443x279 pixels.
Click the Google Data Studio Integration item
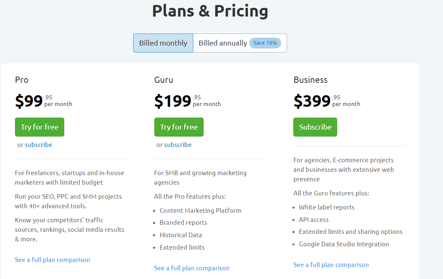pyautogui.click(x=344, y=244)
